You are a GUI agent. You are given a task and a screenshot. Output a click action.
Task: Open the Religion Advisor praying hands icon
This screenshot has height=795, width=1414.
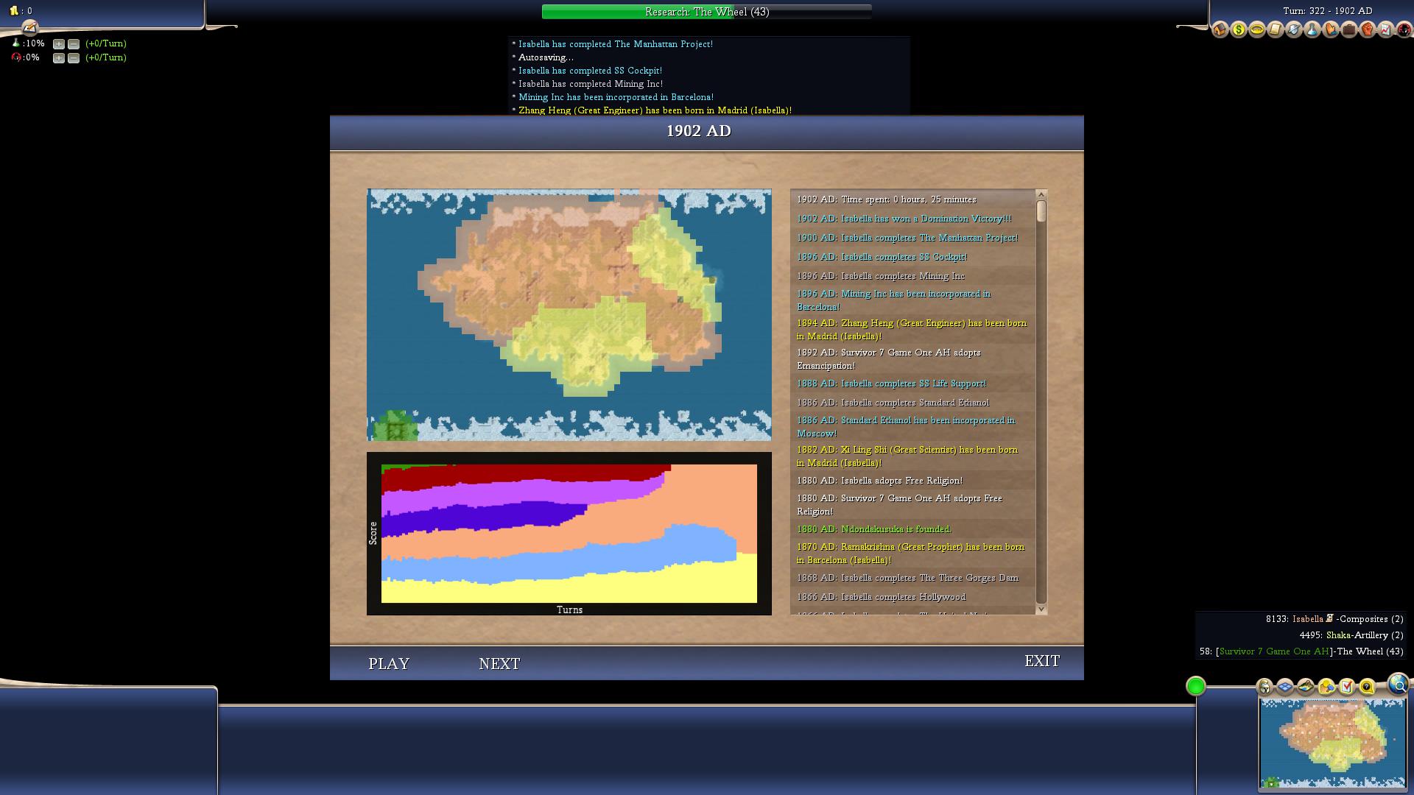(1331, 29)
